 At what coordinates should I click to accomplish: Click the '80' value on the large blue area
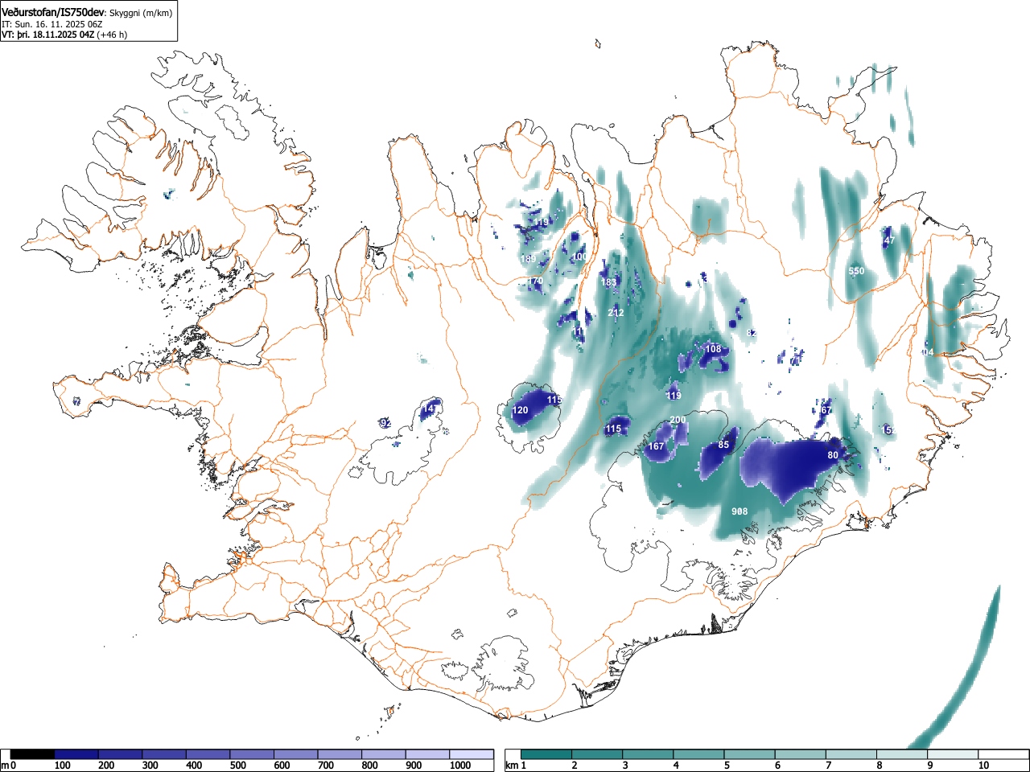[833, 455]
